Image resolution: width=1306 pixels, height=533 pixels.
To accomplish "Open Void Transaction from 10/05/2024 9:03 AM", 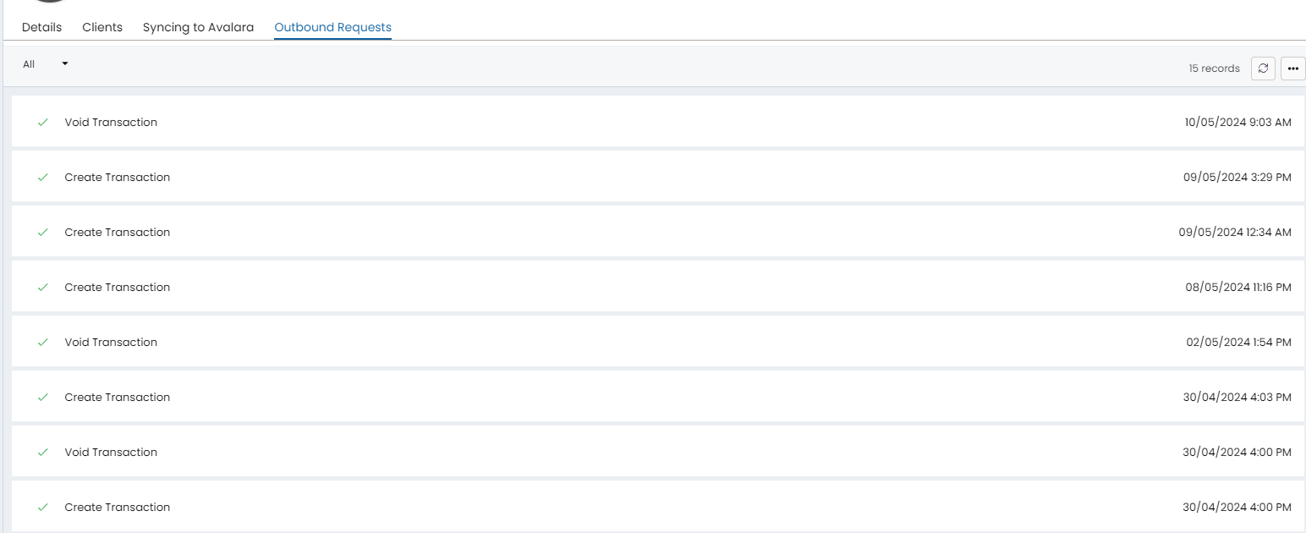I will (x=111, y=123).
